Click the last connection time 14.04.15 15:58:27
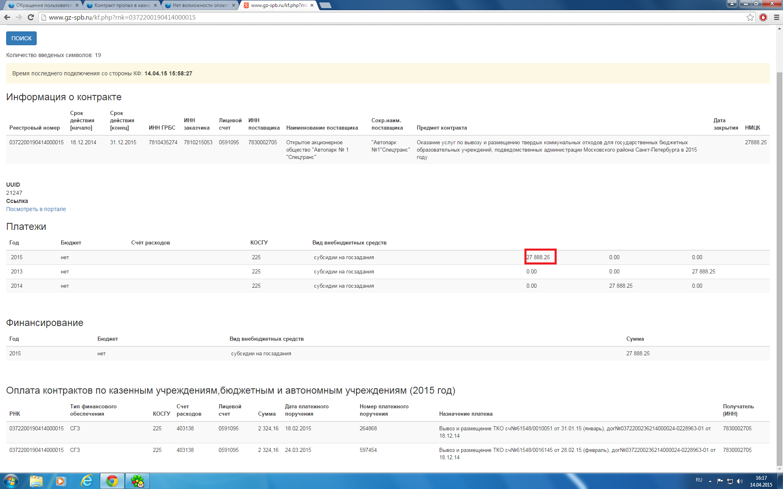 [x=168, y=73]
